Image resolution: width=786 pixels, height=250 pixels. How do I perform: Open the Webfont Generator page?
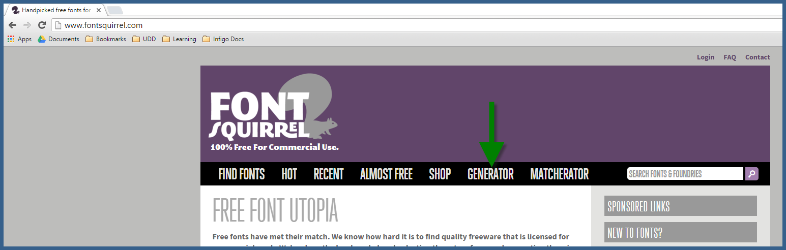coord(490,174)
